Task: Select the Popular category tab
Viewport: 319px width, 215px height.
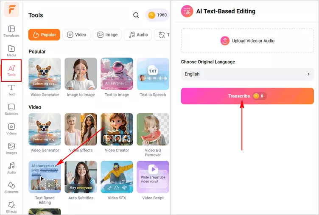Action: coord(44,35)
